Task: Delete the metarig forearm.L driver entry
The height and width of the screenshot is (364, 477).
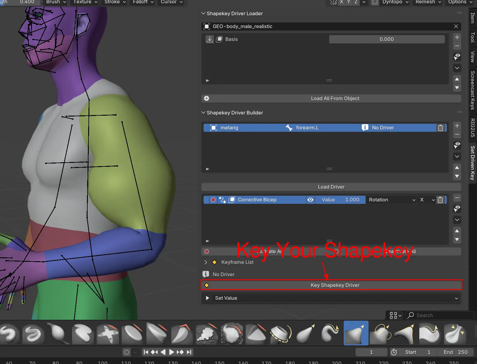Action: click(x=440, y=128)
